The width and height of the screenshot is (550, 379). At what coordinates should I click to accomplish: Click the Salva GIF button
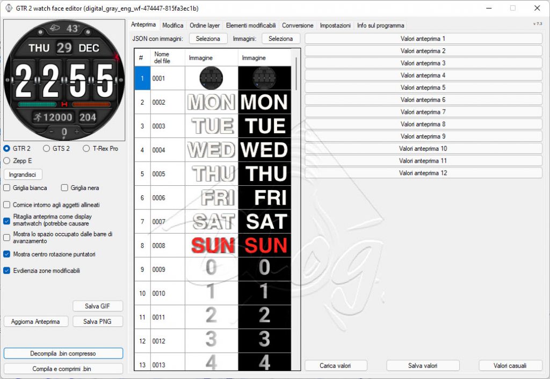[x=97, y=306]
